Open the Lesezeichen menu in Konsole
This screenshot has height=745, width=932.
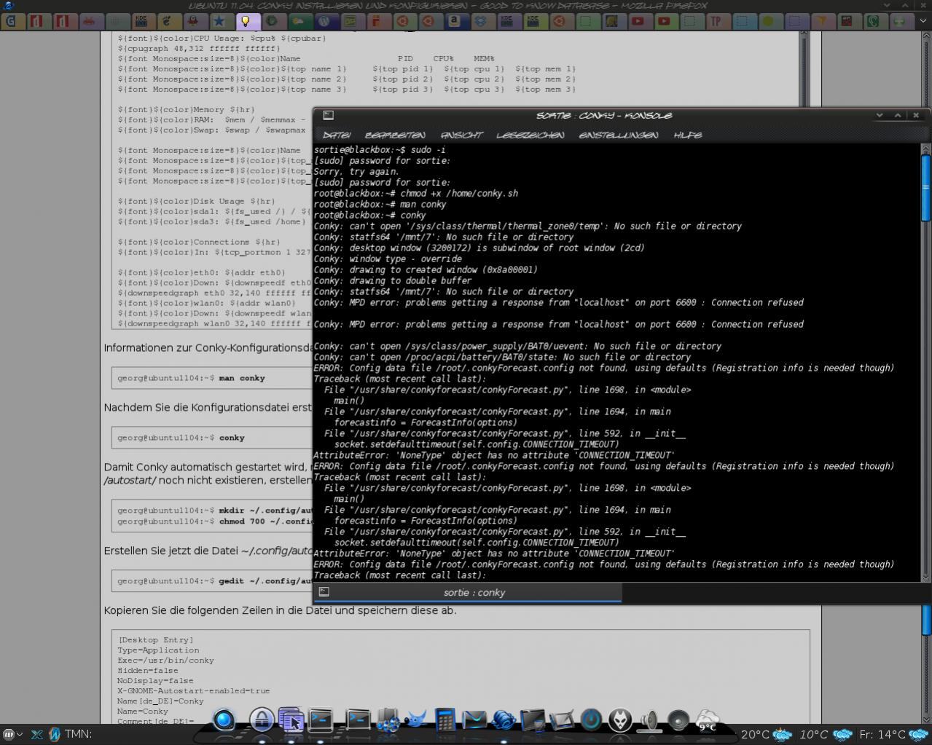530,135
